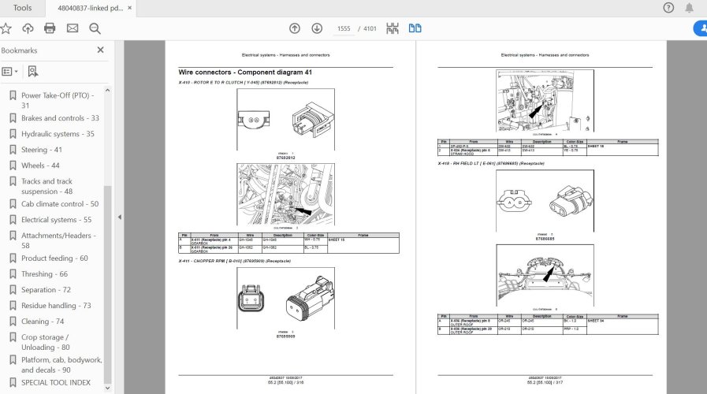Open Product feeding - 60 bookmark

pos(54,258)
